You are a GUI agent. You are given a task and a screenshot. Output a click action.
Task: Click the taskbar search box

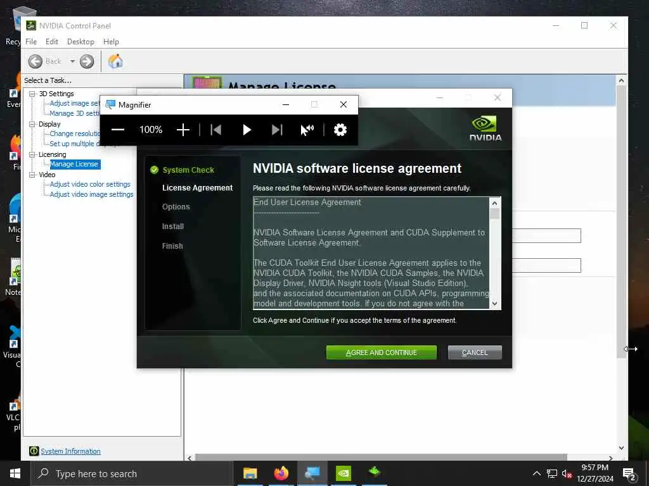tap(132, 473)
